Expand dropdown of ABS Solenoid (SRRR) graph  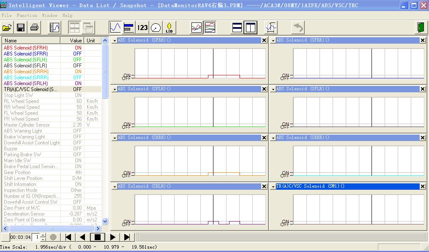[x=273, y=138]
